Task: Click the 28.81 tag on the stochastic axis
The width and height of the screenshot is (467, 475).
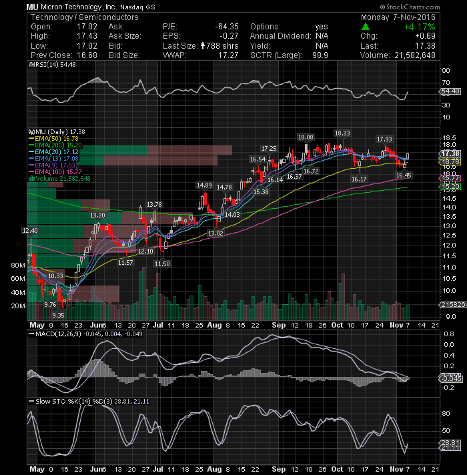Action: [450, 442]
